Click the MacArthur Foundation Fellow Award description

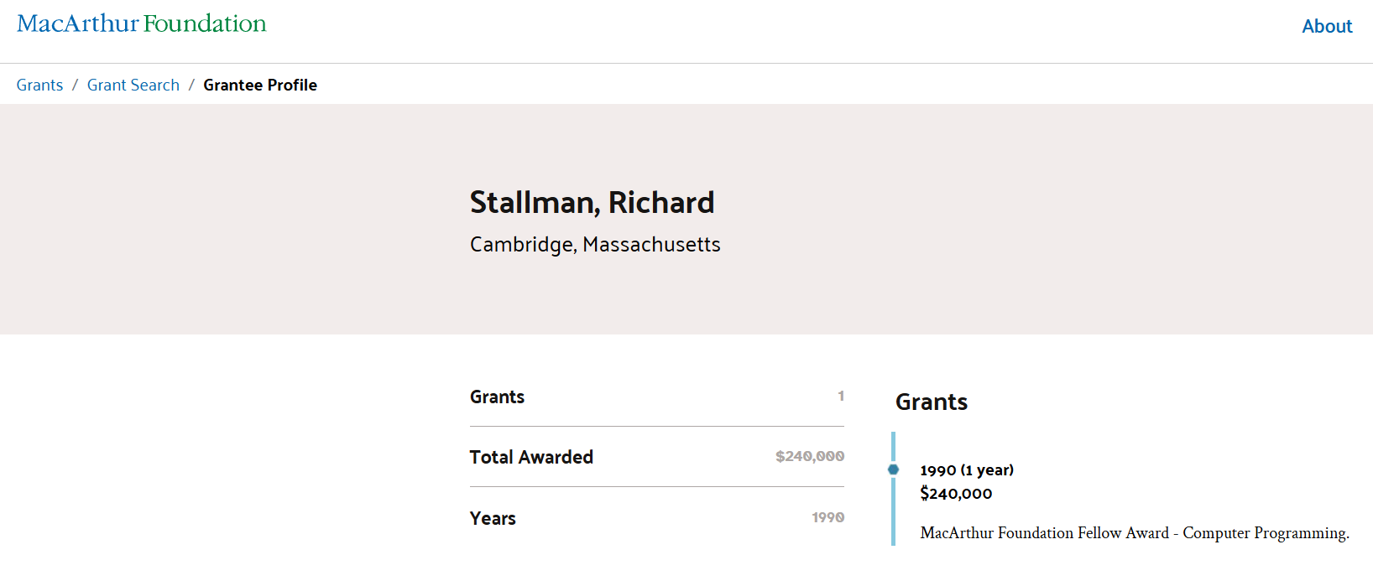(x=1134, y=533)
